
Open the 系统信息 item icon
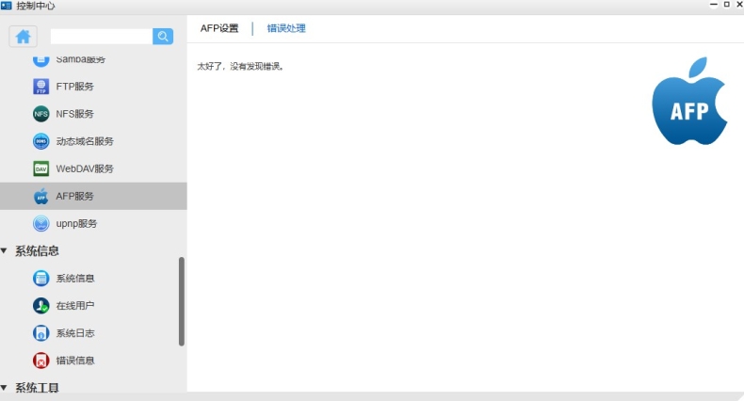pos(41,279)
